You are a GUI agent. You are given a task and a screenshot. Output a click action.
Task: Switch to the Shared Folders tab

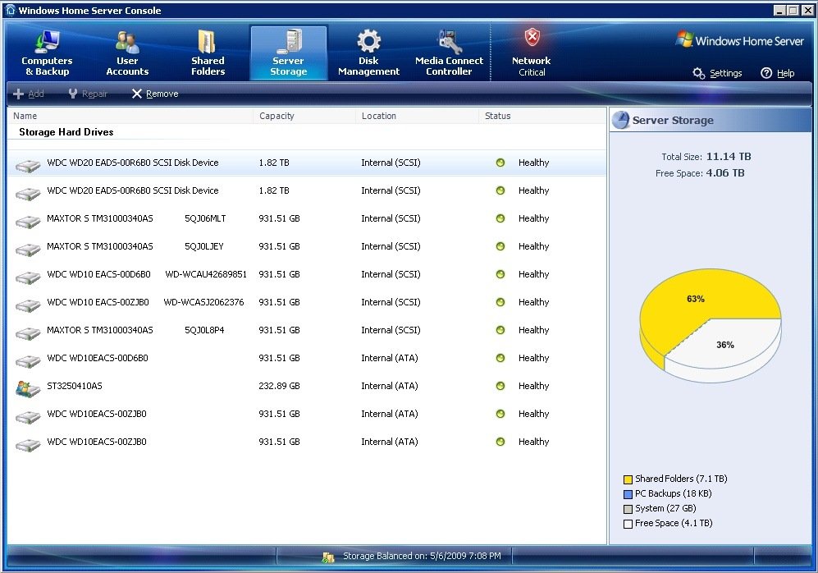(208, 53)
